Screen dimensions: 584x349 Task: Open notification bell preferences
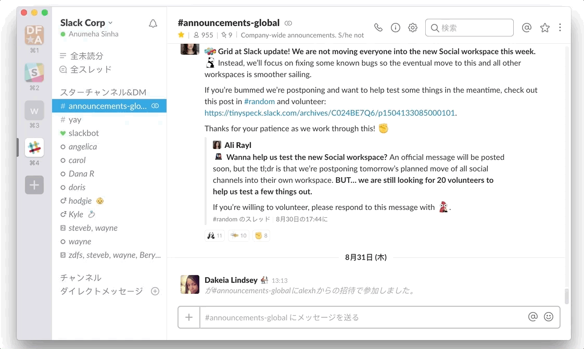click(153, 24)
